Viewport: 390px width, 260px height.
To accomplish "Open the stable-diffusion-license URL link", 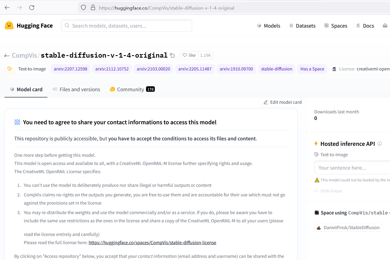I will pos(152,243).
